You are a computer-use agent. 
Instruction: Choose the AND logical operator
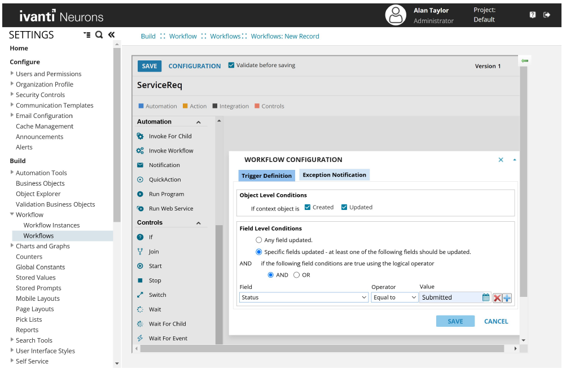coord(271,275)
